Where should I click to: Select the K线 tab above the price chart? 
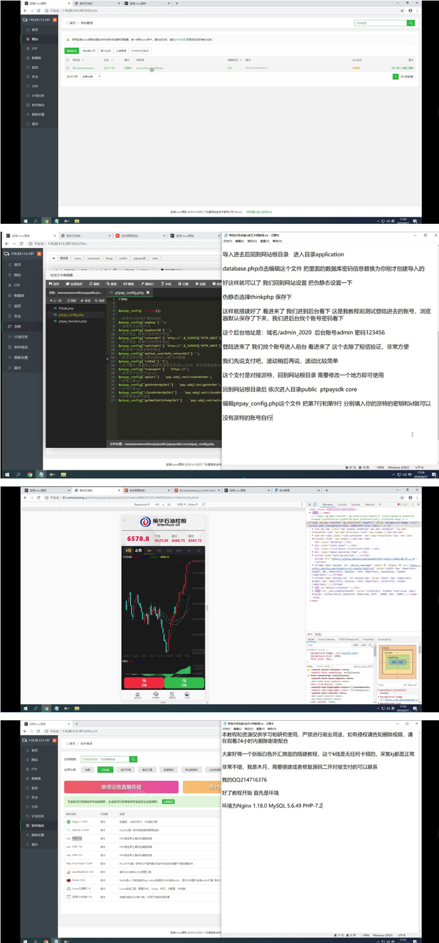coord(128,550)
